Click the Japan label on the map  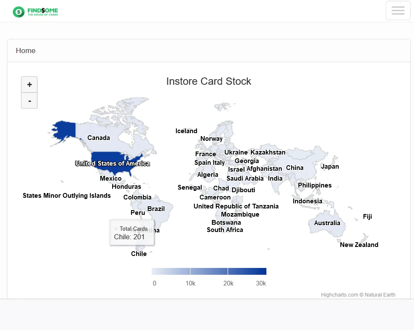tap(330, 166)
